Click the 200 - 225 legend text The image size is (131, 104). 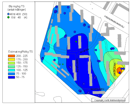[22, 56]
